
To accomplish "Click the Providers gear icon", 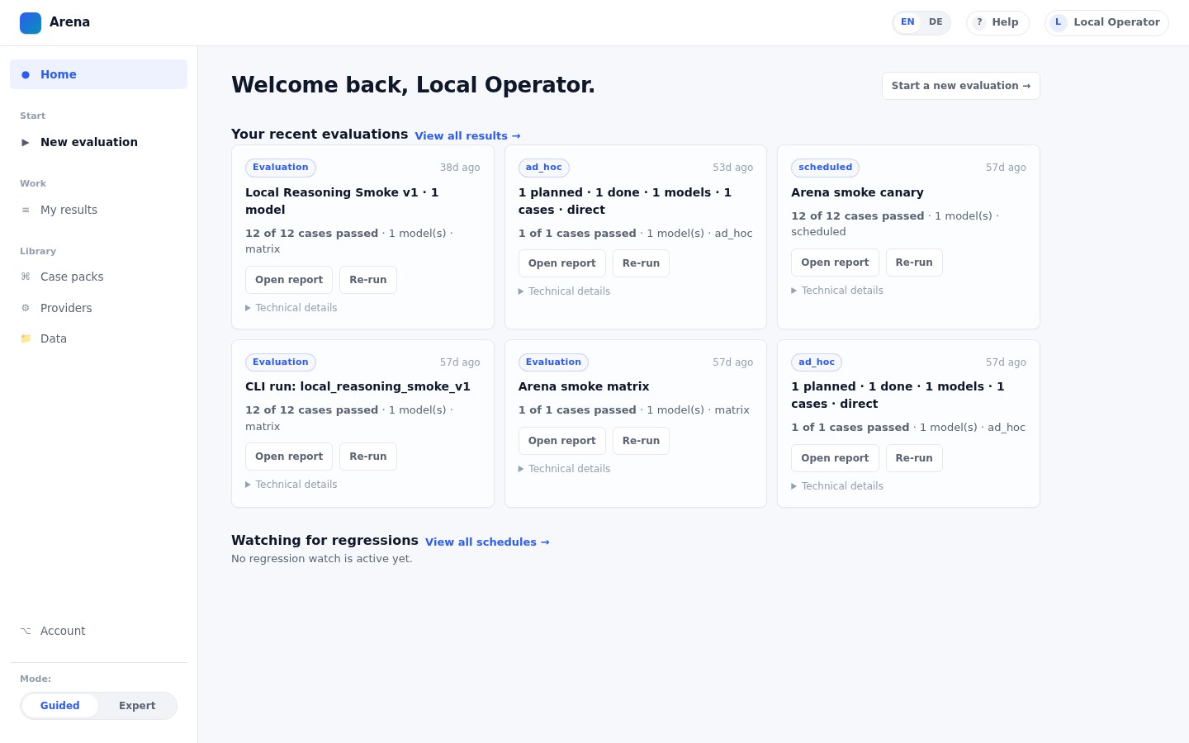I will click(26, 308).
